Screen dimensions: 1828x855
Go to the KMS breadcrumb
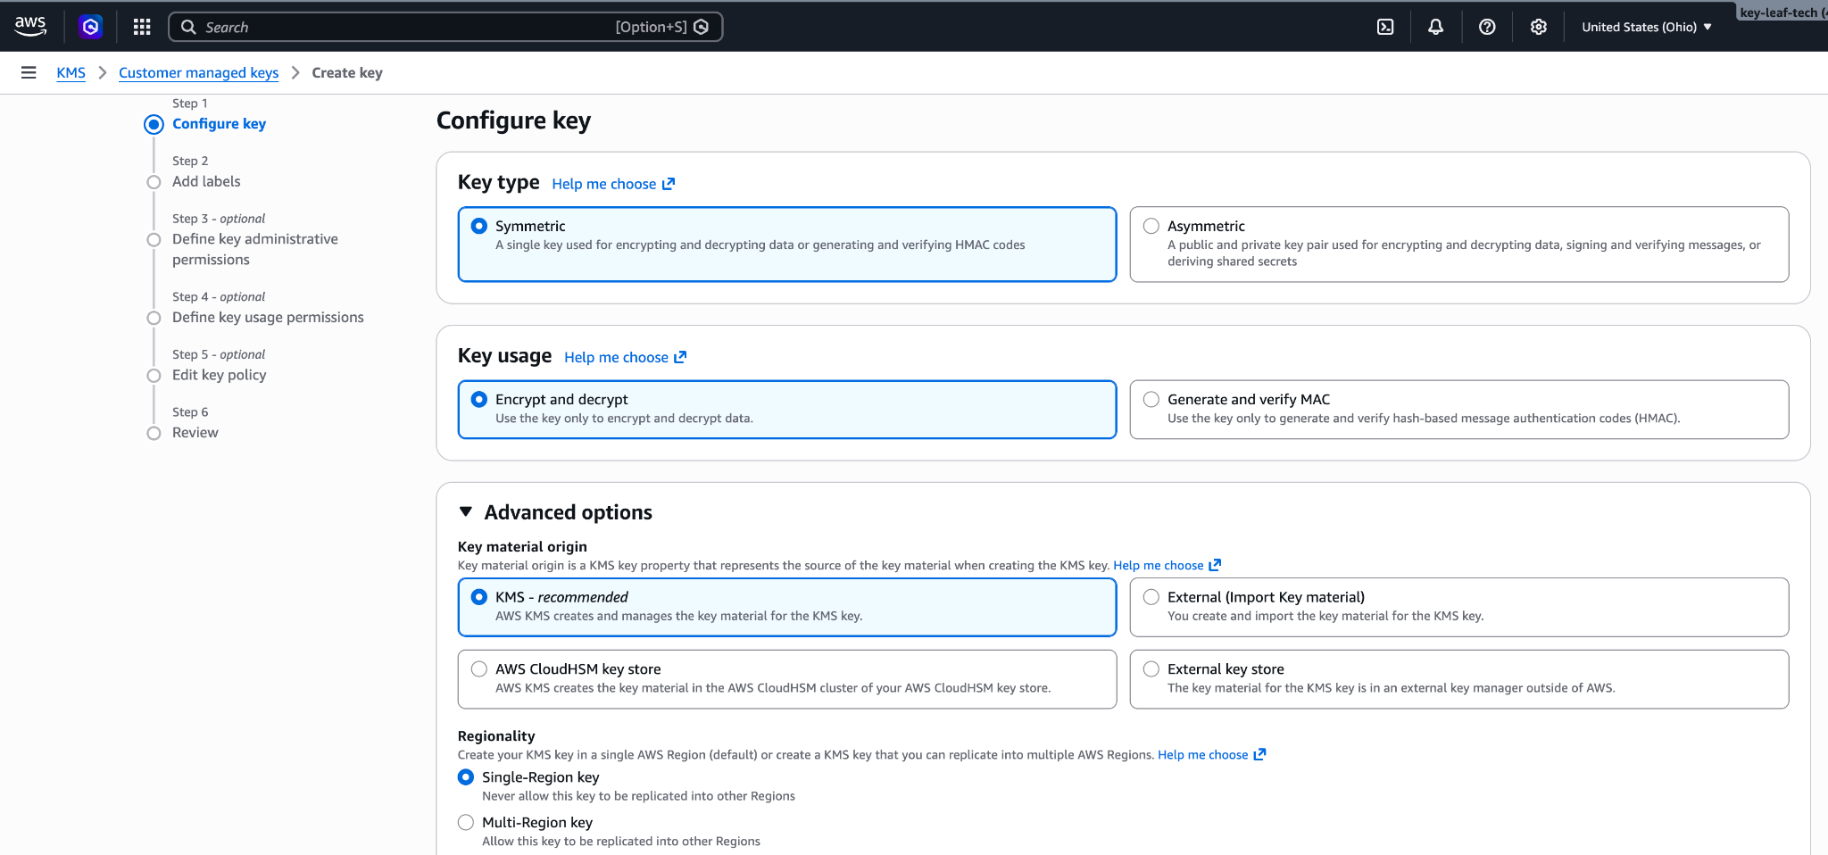click(71, 72)
